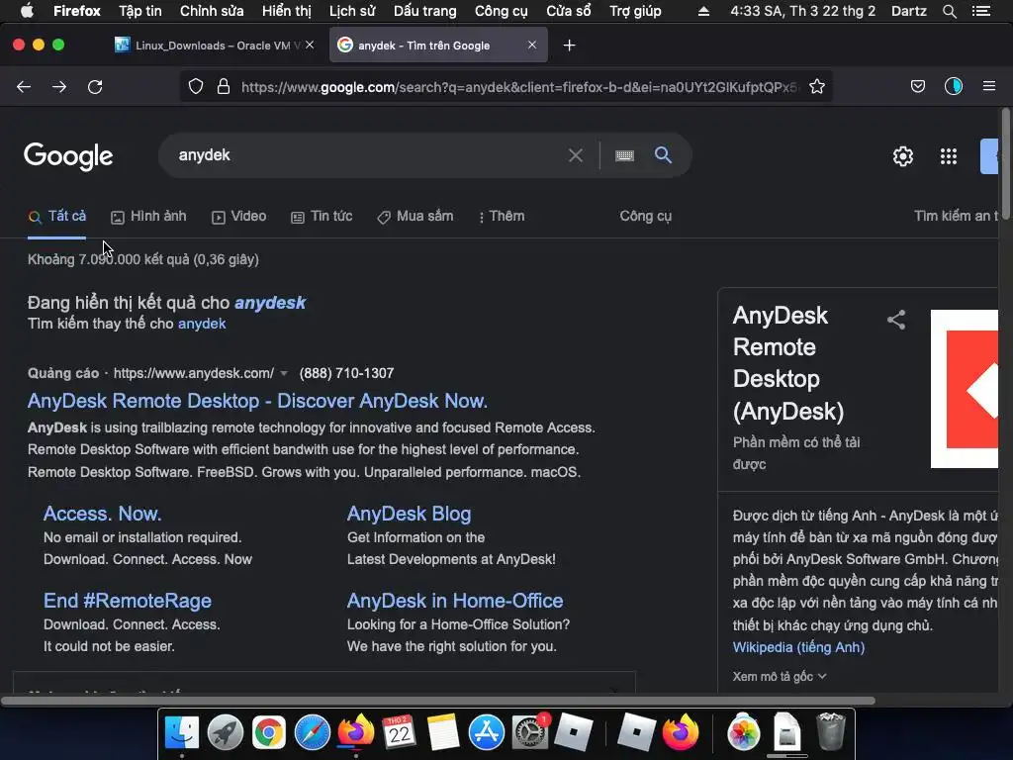Reload the current page
Viewport: 1013px width, 760px height.
(95, 87)
